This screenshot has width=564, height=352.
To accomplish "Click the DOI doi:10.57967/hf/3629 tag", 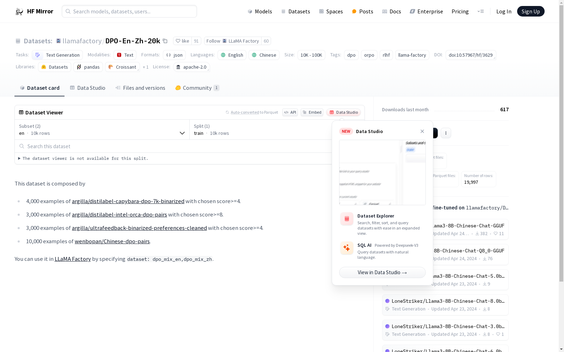I will 471,55.
